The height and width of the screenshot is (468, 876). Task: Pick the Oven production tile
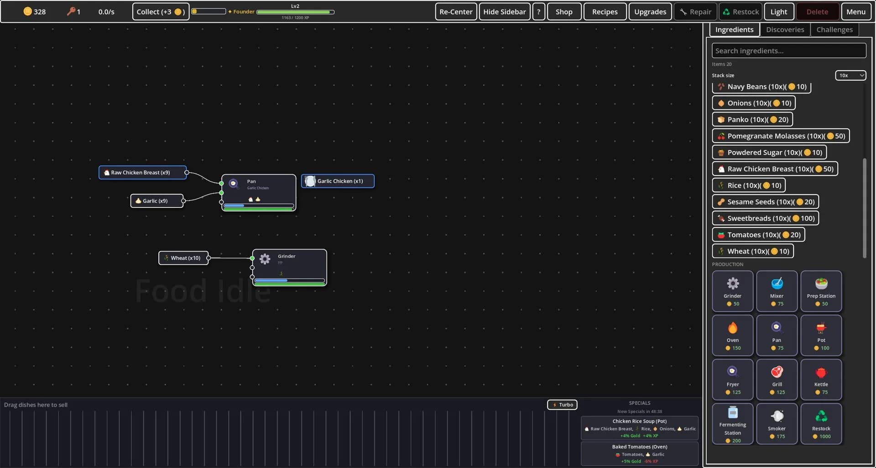[732, 335]
